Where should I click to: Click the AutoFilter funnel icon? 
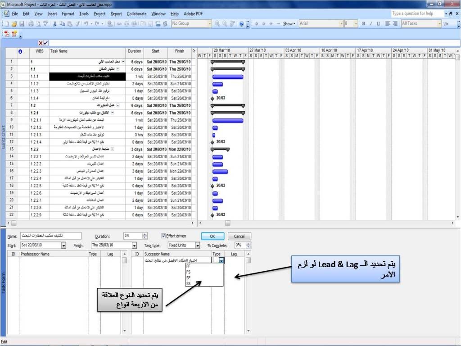click(x=446, y=24)
